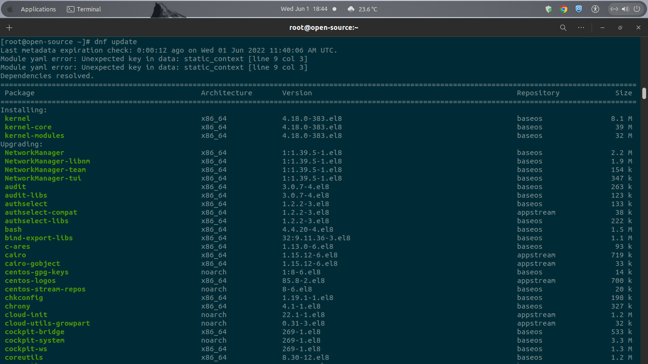The height and width of the screenshot is (364, 648).
Task: Click the Google Chrome tray icon
Action: coord(564,9)
